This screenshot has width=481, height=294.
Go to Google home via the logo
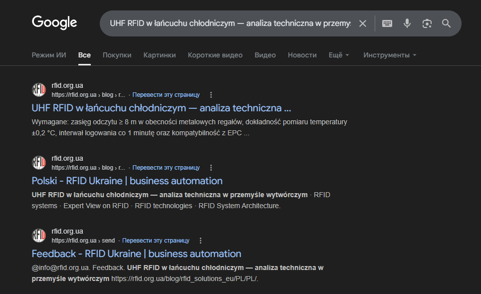pyautogui.click(x=54, y=22)
